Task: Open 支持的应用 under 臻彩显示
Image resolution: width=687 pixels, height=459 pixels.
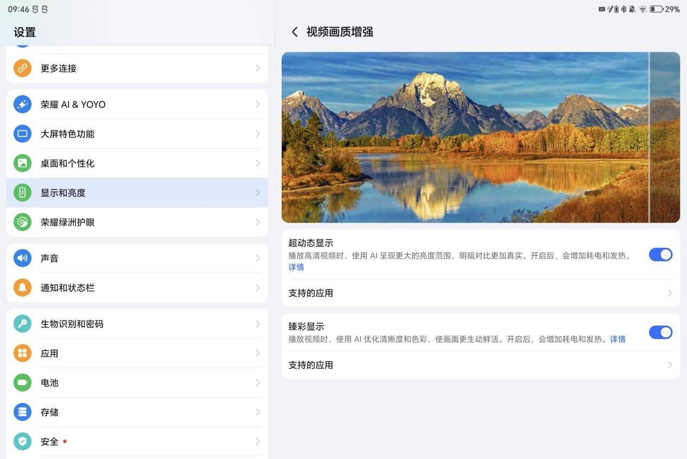Action: tap(481, 365)
